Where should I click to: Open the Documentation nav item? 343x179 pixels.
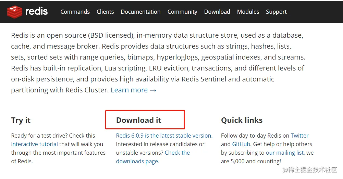[x=140, y=12]
